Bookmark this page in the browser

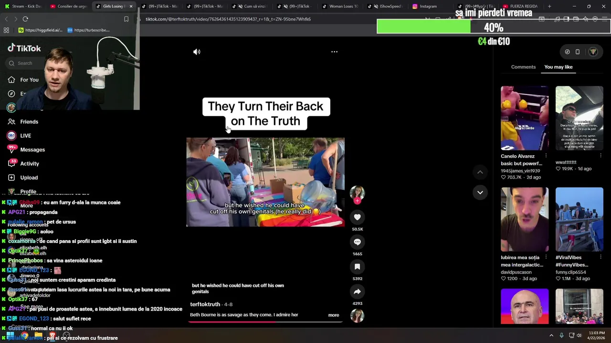pos(126,19)
